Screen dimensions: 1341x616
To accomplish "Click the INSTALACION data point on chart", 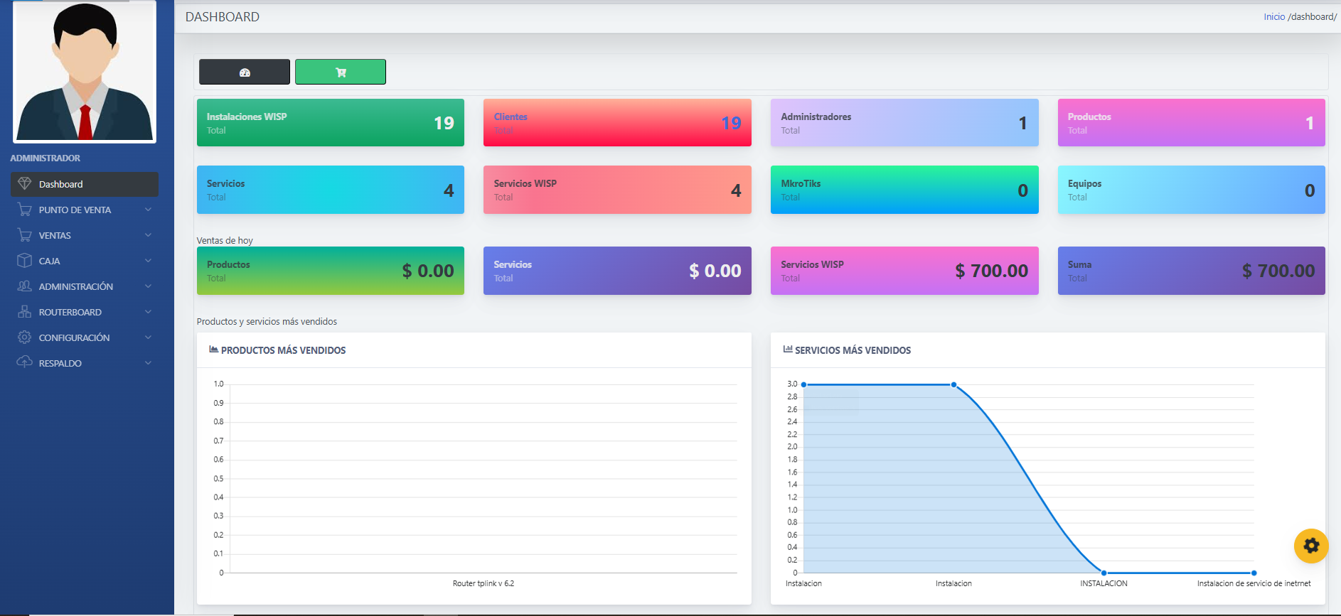I will pos(1104,573).
